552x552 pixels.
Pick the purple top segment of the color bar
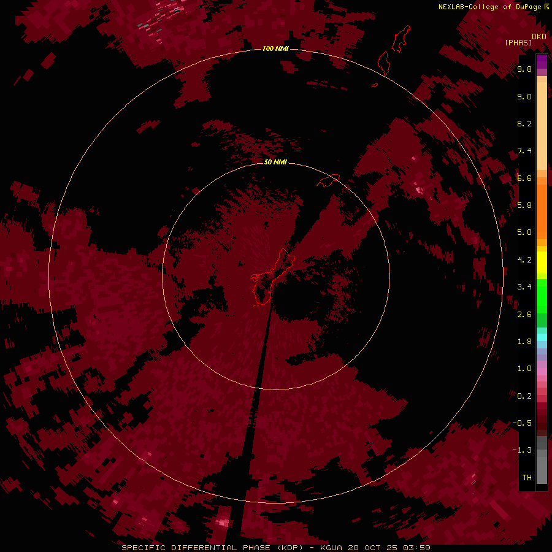click(x=542, y=61)
